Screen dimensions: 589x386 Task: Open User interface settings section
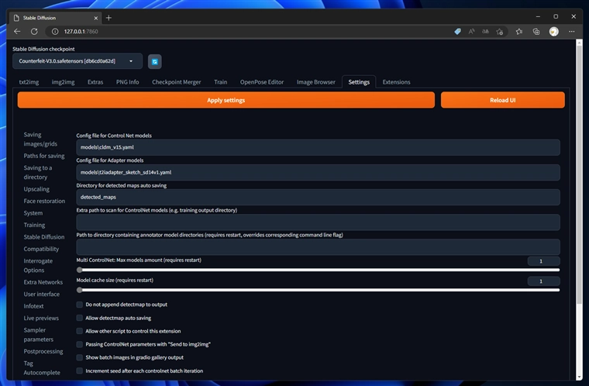pyautogui.click(x=42, y=294)
